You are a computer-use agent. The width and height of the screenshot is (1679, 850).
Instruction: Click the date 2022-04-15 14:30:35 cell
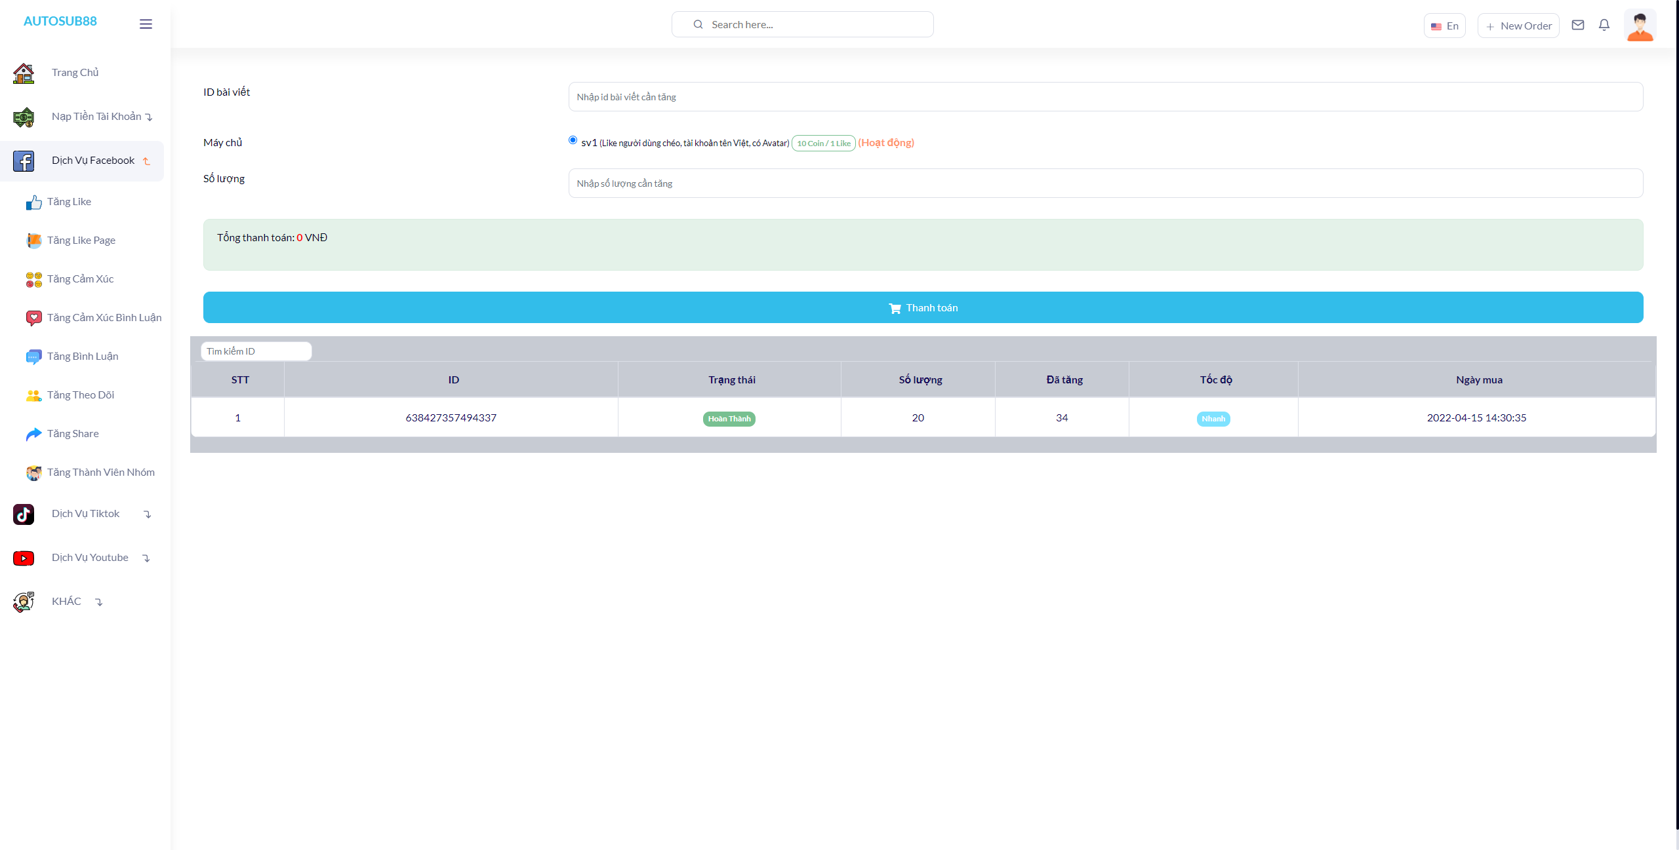coord(1476,418)
